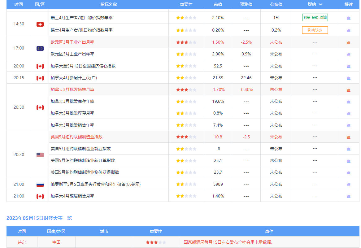Click chart icon for 美国5月纽约联储制造业物价获得指数
The height and width of the screenshot is (248, 361).
click(x=349, y=172)
